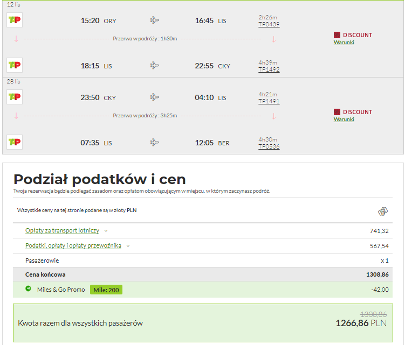The width and height of the screenshot is (405, 345).
Task: Click TAP airline logo for ORY departure
Action: click(15, 20)
